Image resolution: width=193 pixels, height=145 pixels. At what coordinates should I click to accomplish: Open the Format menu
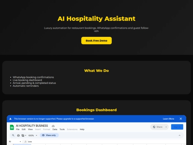(47, 129)
